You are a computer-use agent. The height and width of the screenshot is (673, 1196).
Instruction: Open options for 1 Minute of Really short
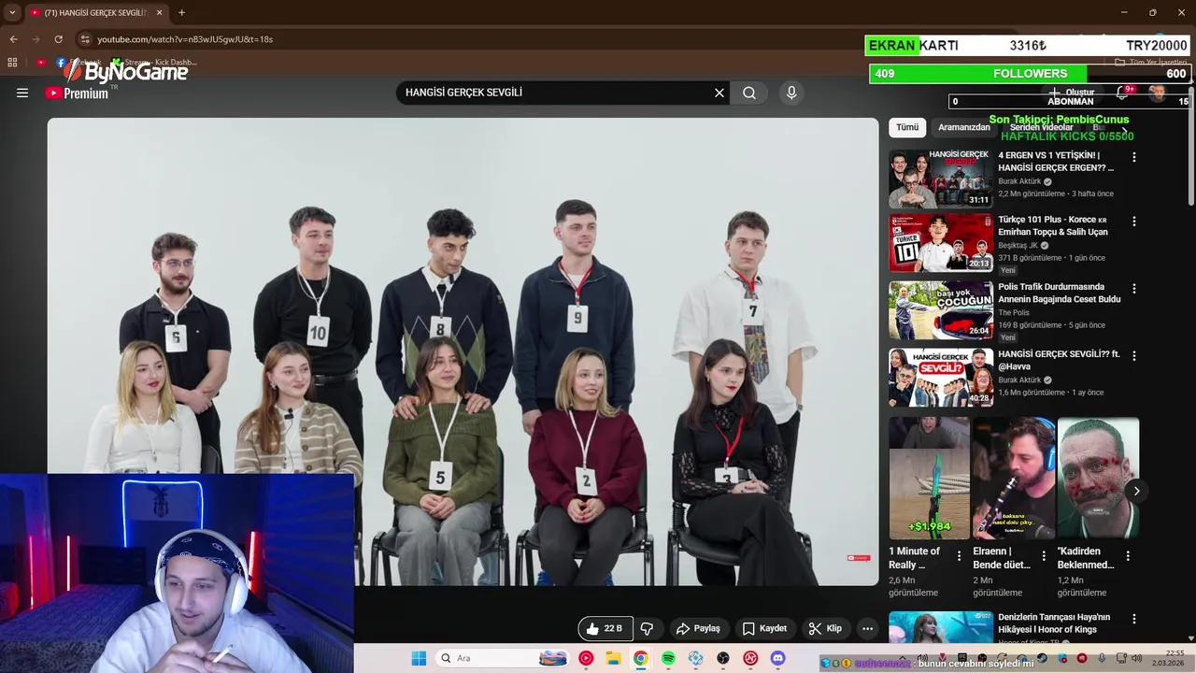pyautogui.click(x=959, y=555)
